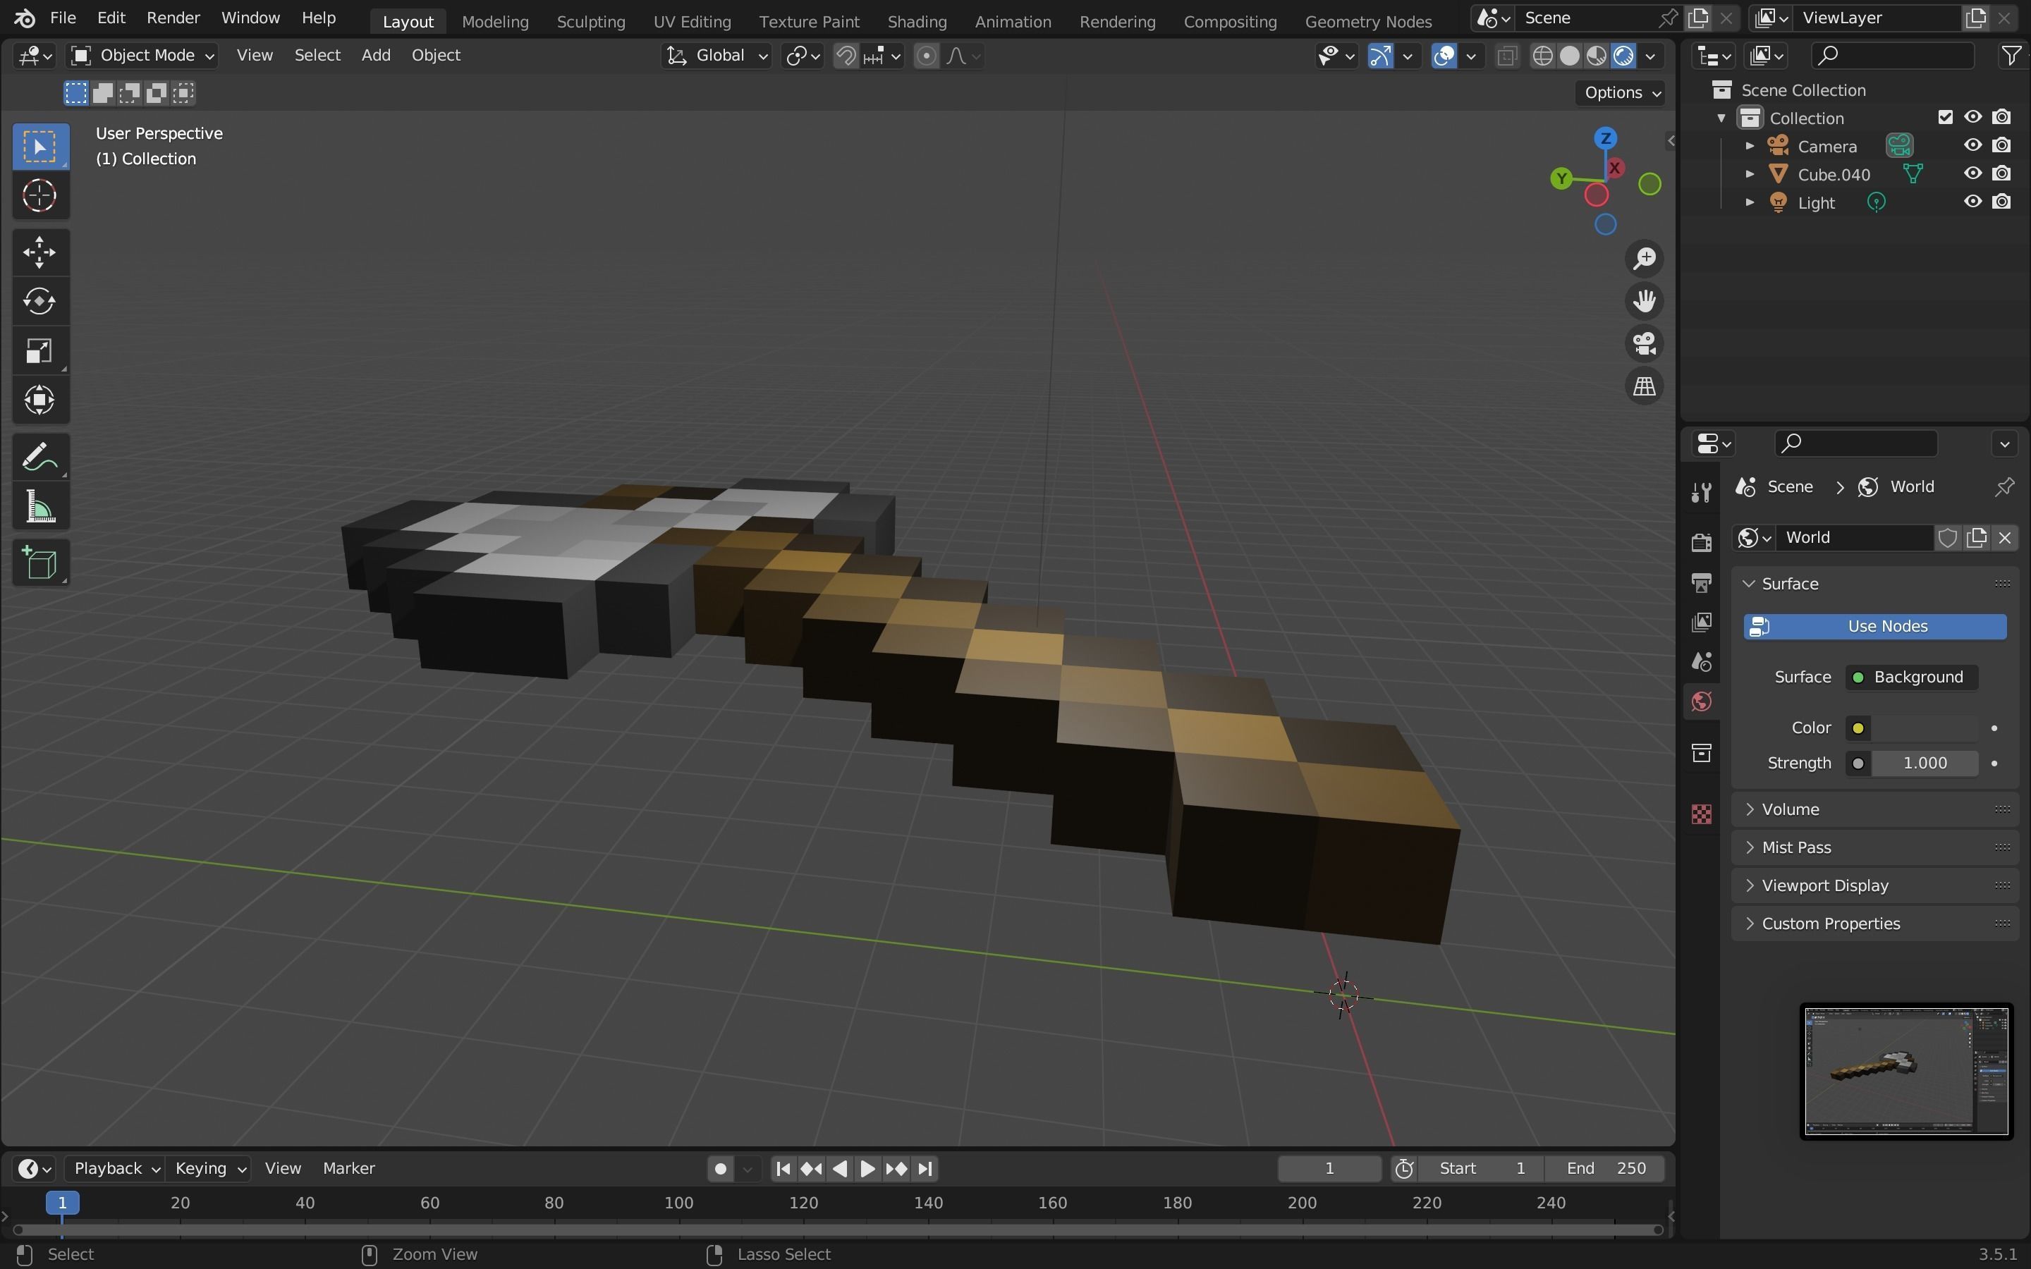Toggle X-ray view button
The height and width of the screenshot is (1269, 2031).
coord(1506,56)
